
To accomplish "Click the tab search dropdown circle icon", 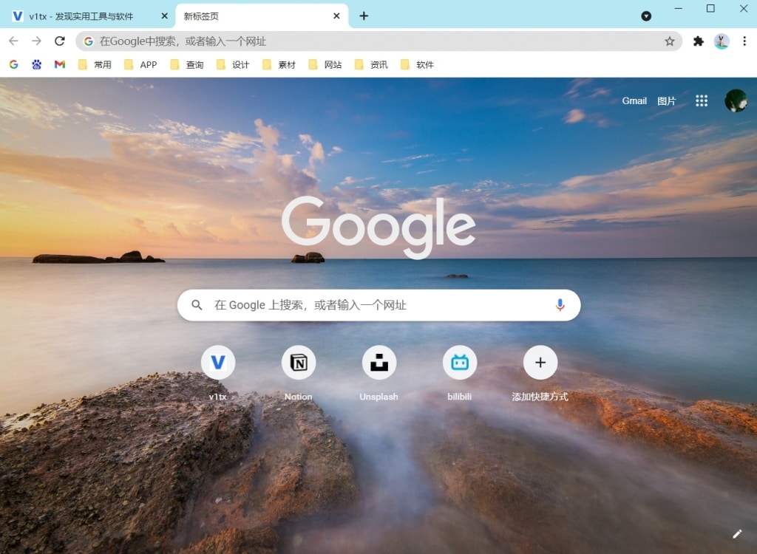I will (646, 16).
